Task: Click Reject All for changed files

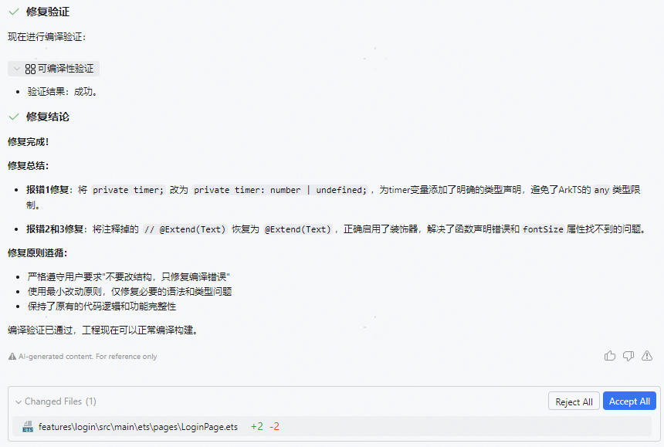Action: tap(574, 401)
